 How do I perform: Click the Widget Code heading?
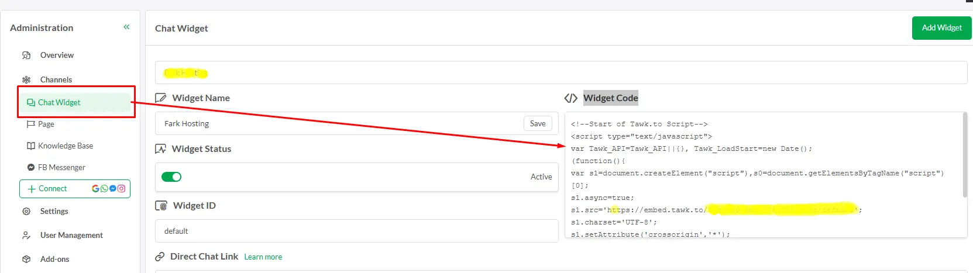tap(610, 98)
